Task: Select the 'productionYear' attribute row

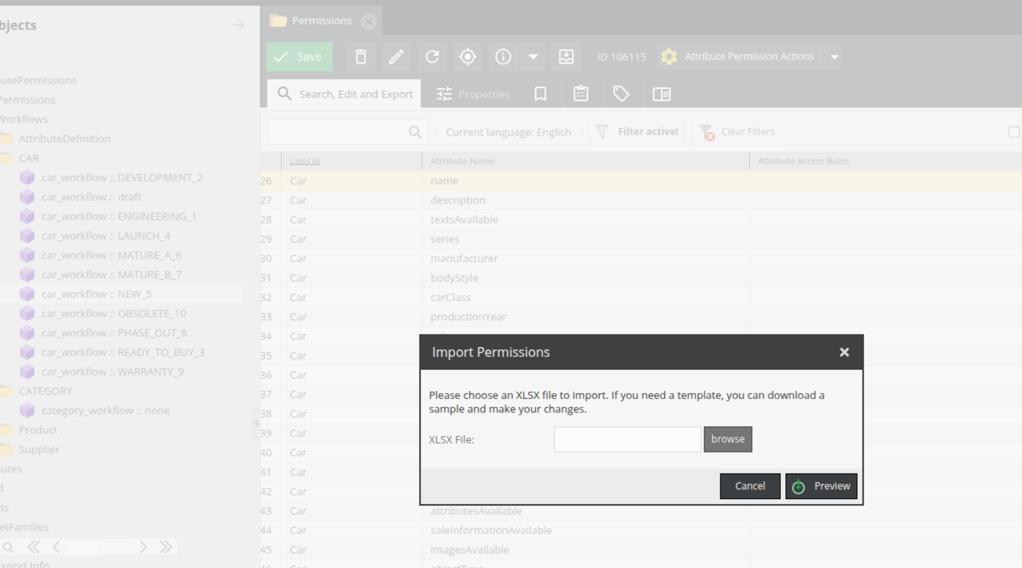Action: point(641,317)
